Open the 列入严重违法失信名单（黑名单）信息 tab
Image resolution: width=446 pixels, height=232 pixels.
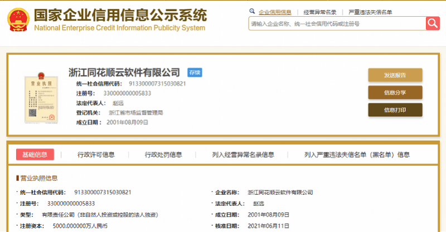pos(357,155)
